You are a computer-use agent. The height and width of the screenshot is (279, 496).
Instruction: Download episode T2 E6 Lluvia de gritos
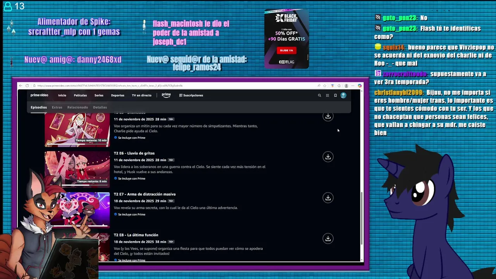click(x=328, y=157)
